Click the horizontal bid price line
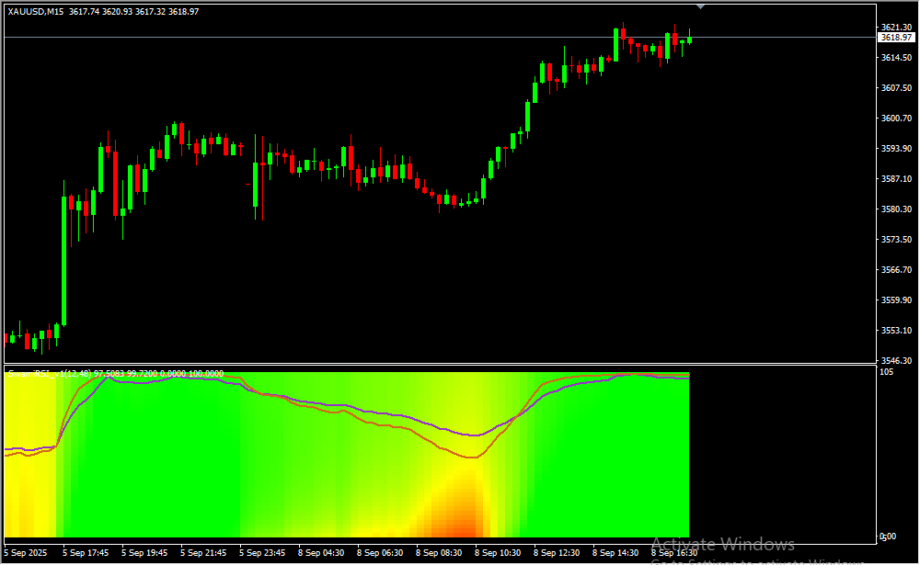920x565 pixels. 368,38
